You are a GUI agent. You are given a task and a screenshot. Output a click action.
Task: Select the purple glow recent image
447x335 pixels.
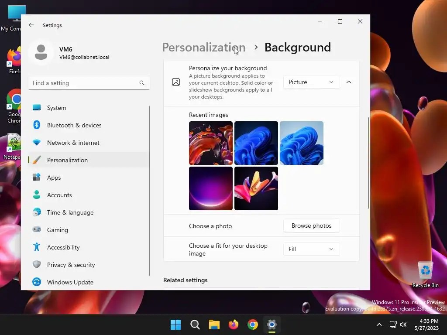[211, 188]
